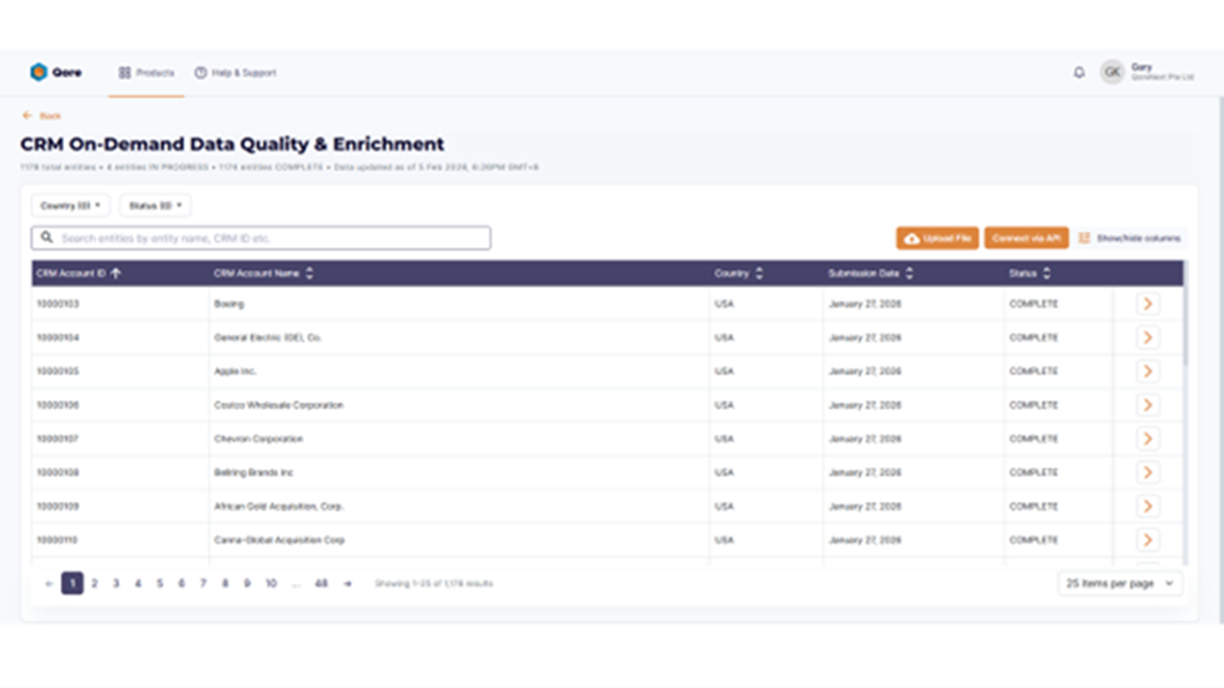Focus the entity search field

point(261,238)
